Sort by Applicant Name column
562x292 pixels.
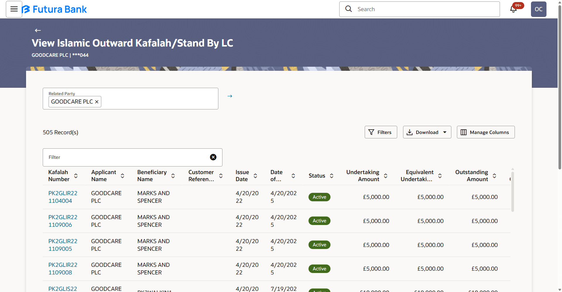pos(123,176)
